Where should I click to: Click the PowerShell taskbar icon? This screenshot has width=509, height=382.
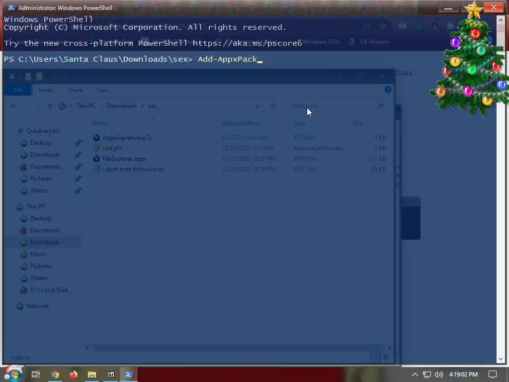[129, 375]
